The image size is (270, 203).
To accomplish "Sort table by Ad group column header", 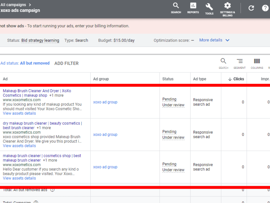I will tap(101, 79).
